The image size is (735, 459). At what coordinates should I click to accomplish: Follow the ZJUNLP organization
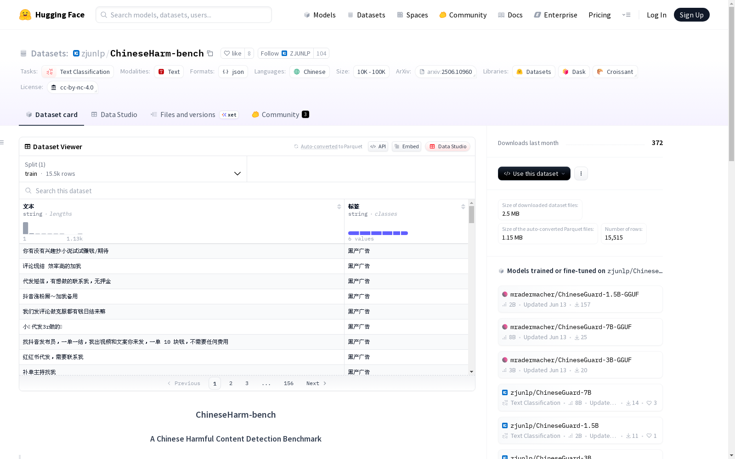click(285, 53)
